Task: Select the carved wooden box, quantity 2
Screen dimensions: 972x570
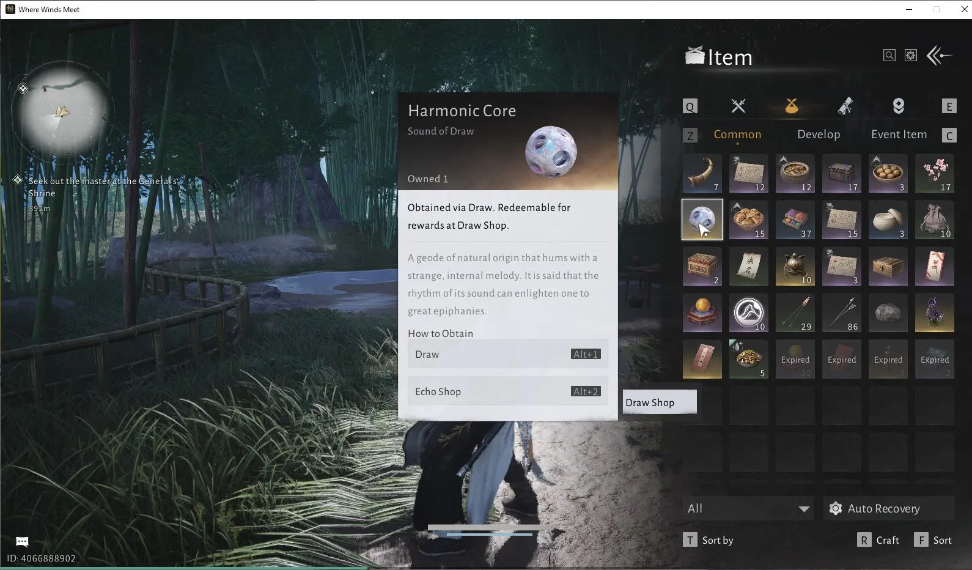Action: (702, 266)
